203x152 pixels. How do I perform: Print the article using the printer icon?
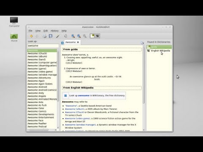(44, 36)
